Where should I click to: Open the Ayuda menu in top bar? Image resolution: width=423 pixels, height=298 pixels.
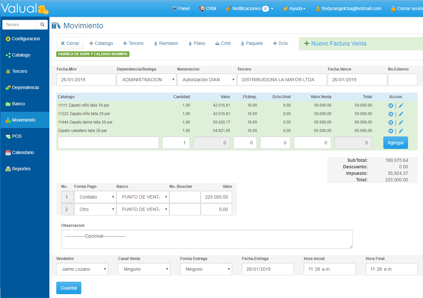click(294, 8)
